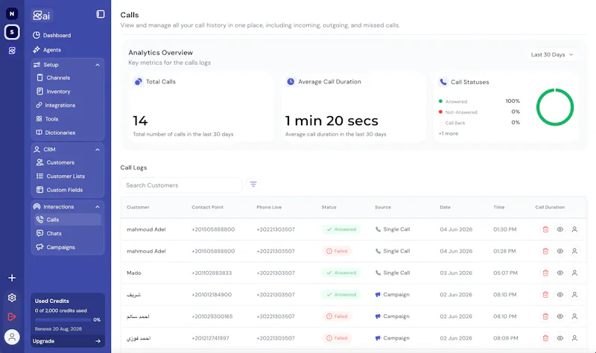Open customer profile for the 08:09 PM call

(x=574, y=338)
